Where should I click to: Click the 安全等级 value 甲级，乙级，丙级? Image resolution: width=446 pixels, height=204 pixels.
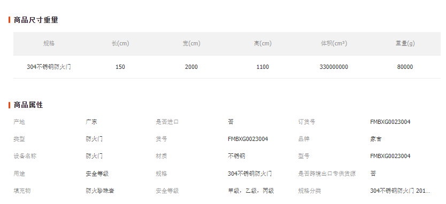(x=251, y=191)
